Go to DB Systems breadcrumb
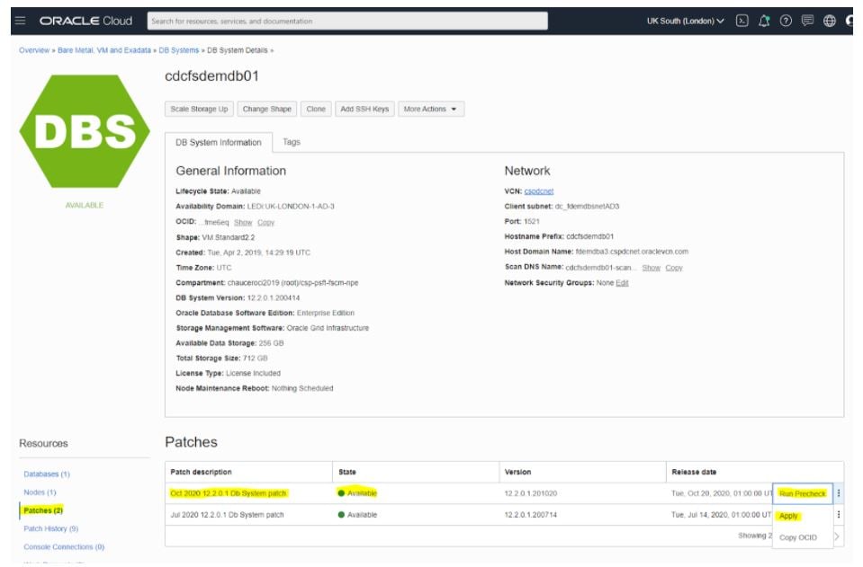Screen dimensions: 863x567 point(179,50)
